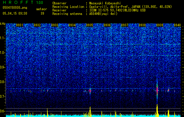
Task: Click the 0931 time marker
Action: (x=20, y=25)
